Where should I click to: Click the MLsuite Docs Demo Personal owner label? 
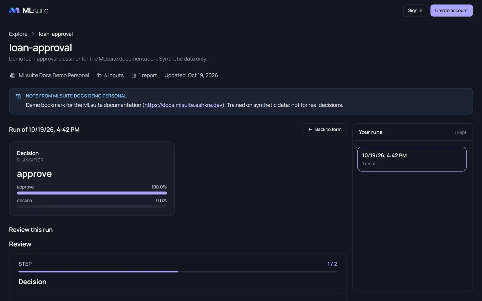pyautogui.click(x=54, y=75)
